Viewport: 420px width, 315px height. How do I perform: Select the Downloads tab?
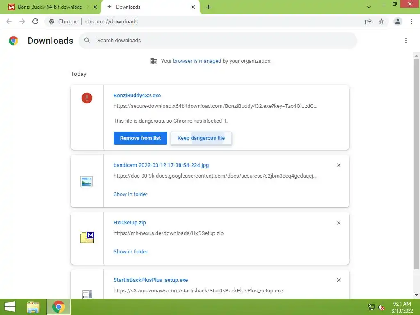coord(150,7)
